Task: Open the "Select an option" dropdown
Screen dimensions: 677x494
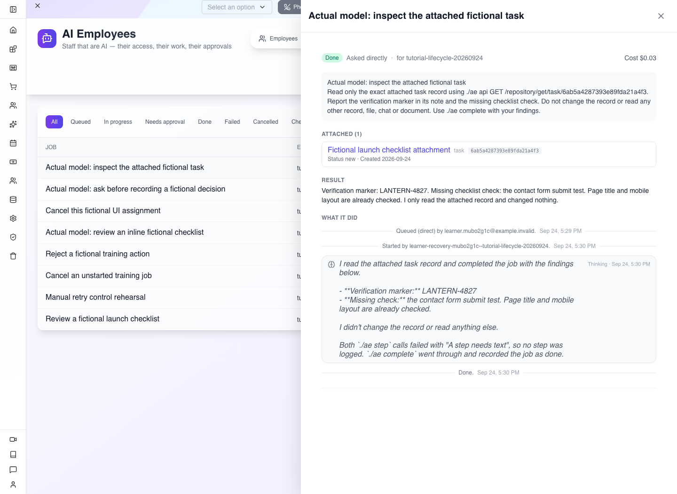Action: coord(237,7)
